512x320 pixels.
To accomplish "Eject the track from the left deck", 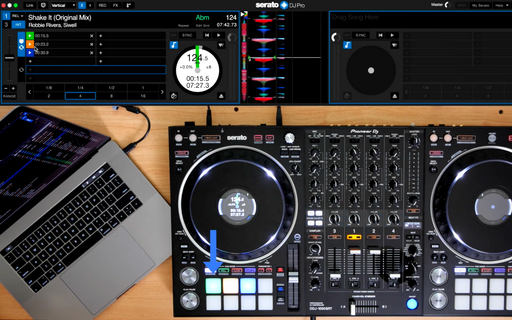I will [x=221, y=96].
